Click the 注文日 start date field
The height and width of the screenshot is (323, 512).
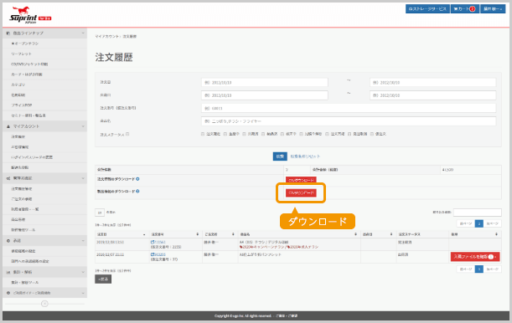click(265, 83)
